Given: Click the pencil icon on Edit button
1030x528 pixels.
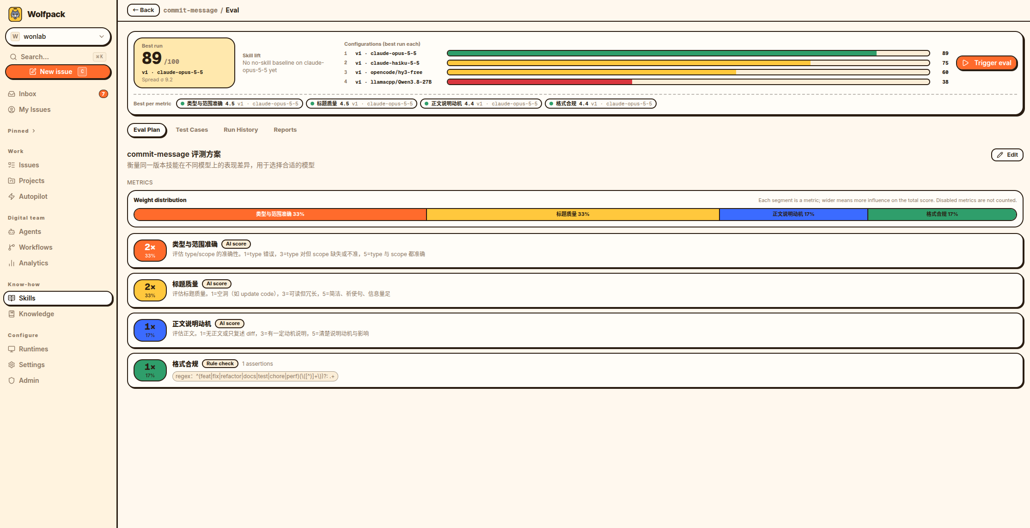Looking at the screenshot, I should tap(1000, 155).
